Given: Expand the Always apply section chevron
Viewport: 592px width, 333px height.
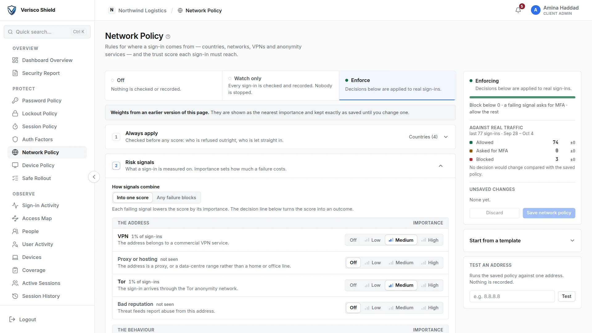Looking at the screenshot, I should [446, 137].
